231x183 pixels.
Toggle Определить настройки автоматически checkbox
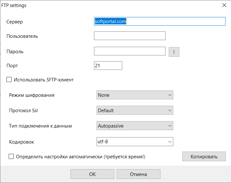click(12, 156)
